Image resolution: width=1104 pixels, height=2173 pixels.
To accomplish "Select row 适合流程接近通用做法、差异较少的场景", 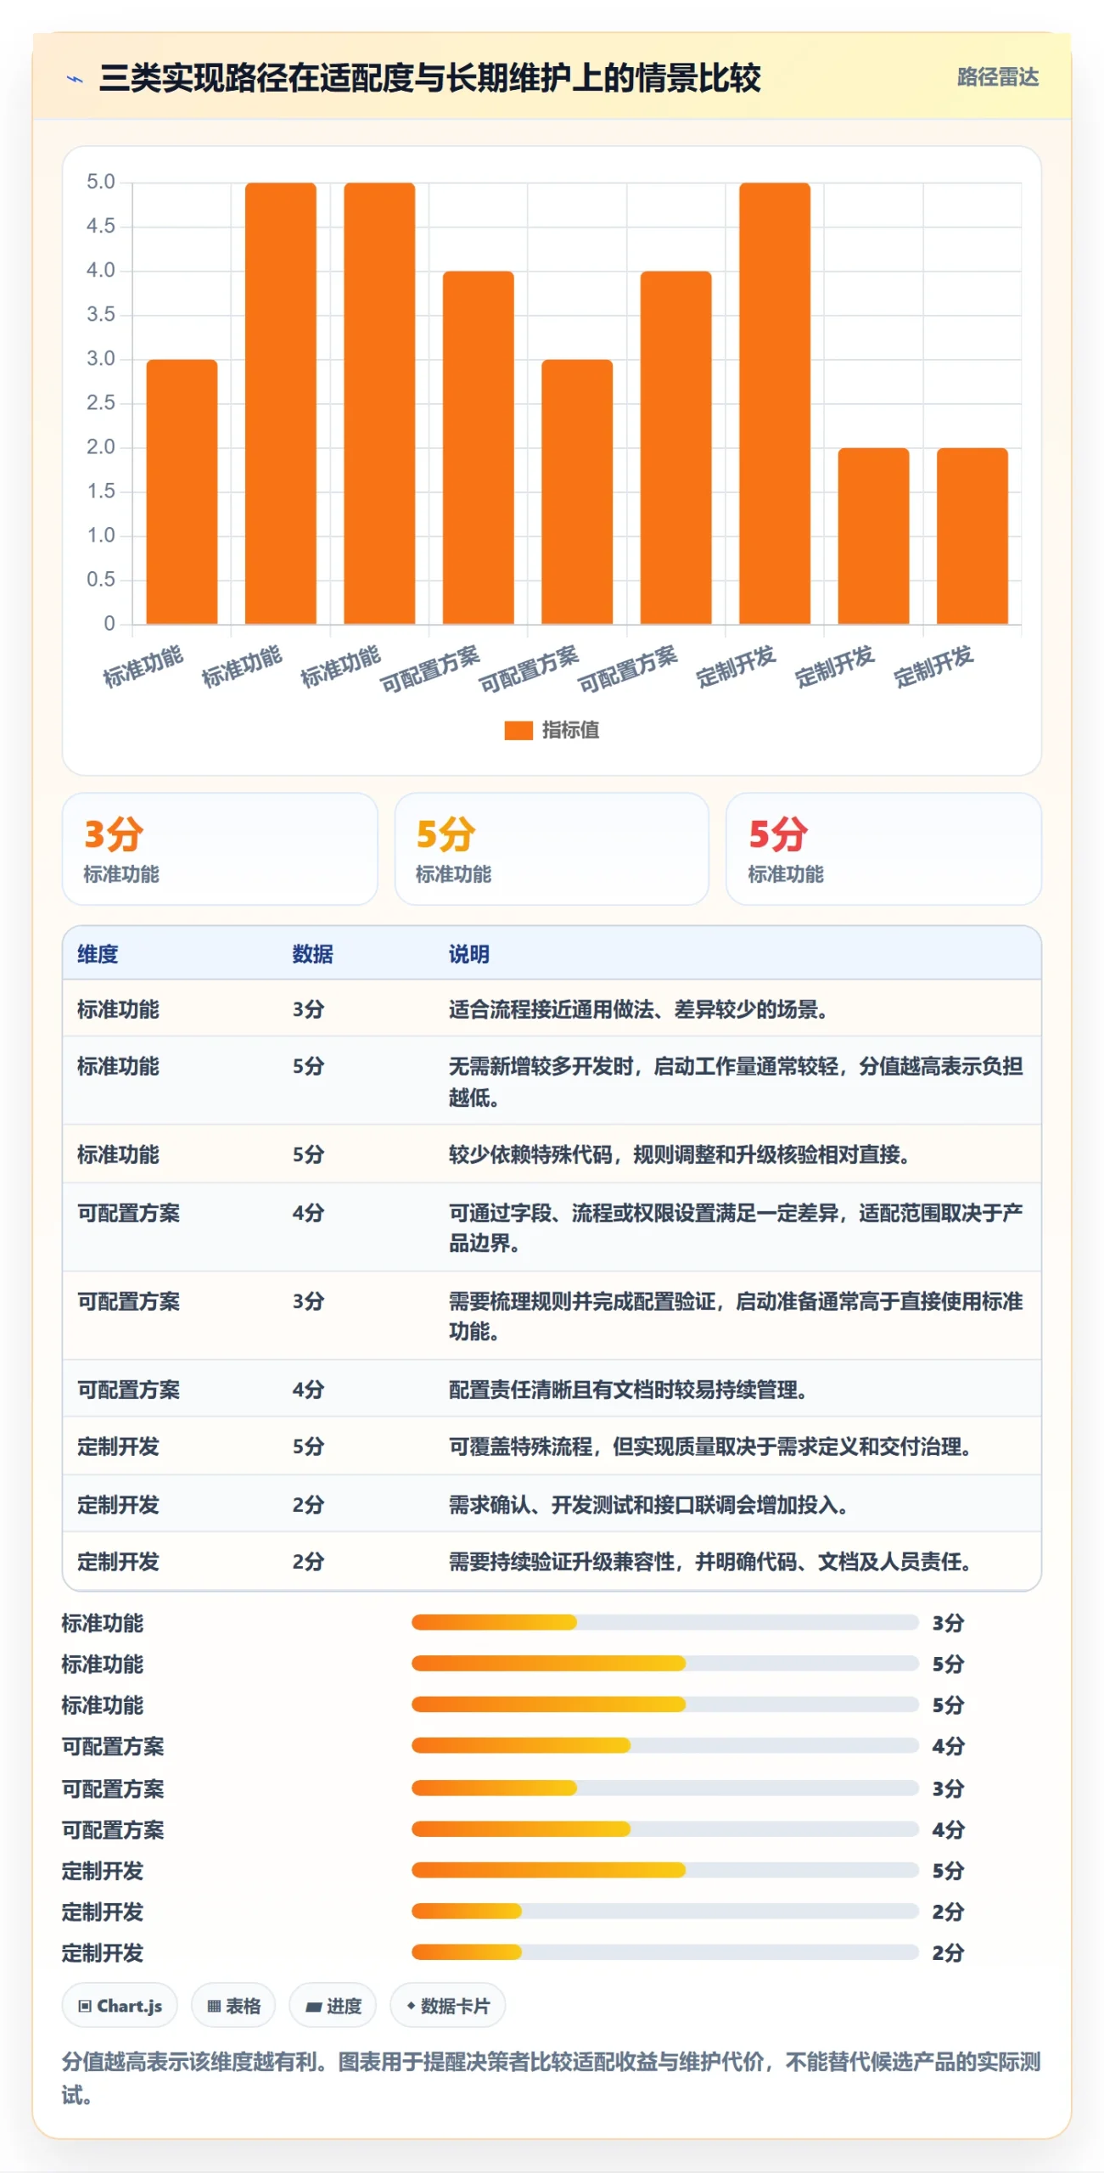I will pos(552,1008).
